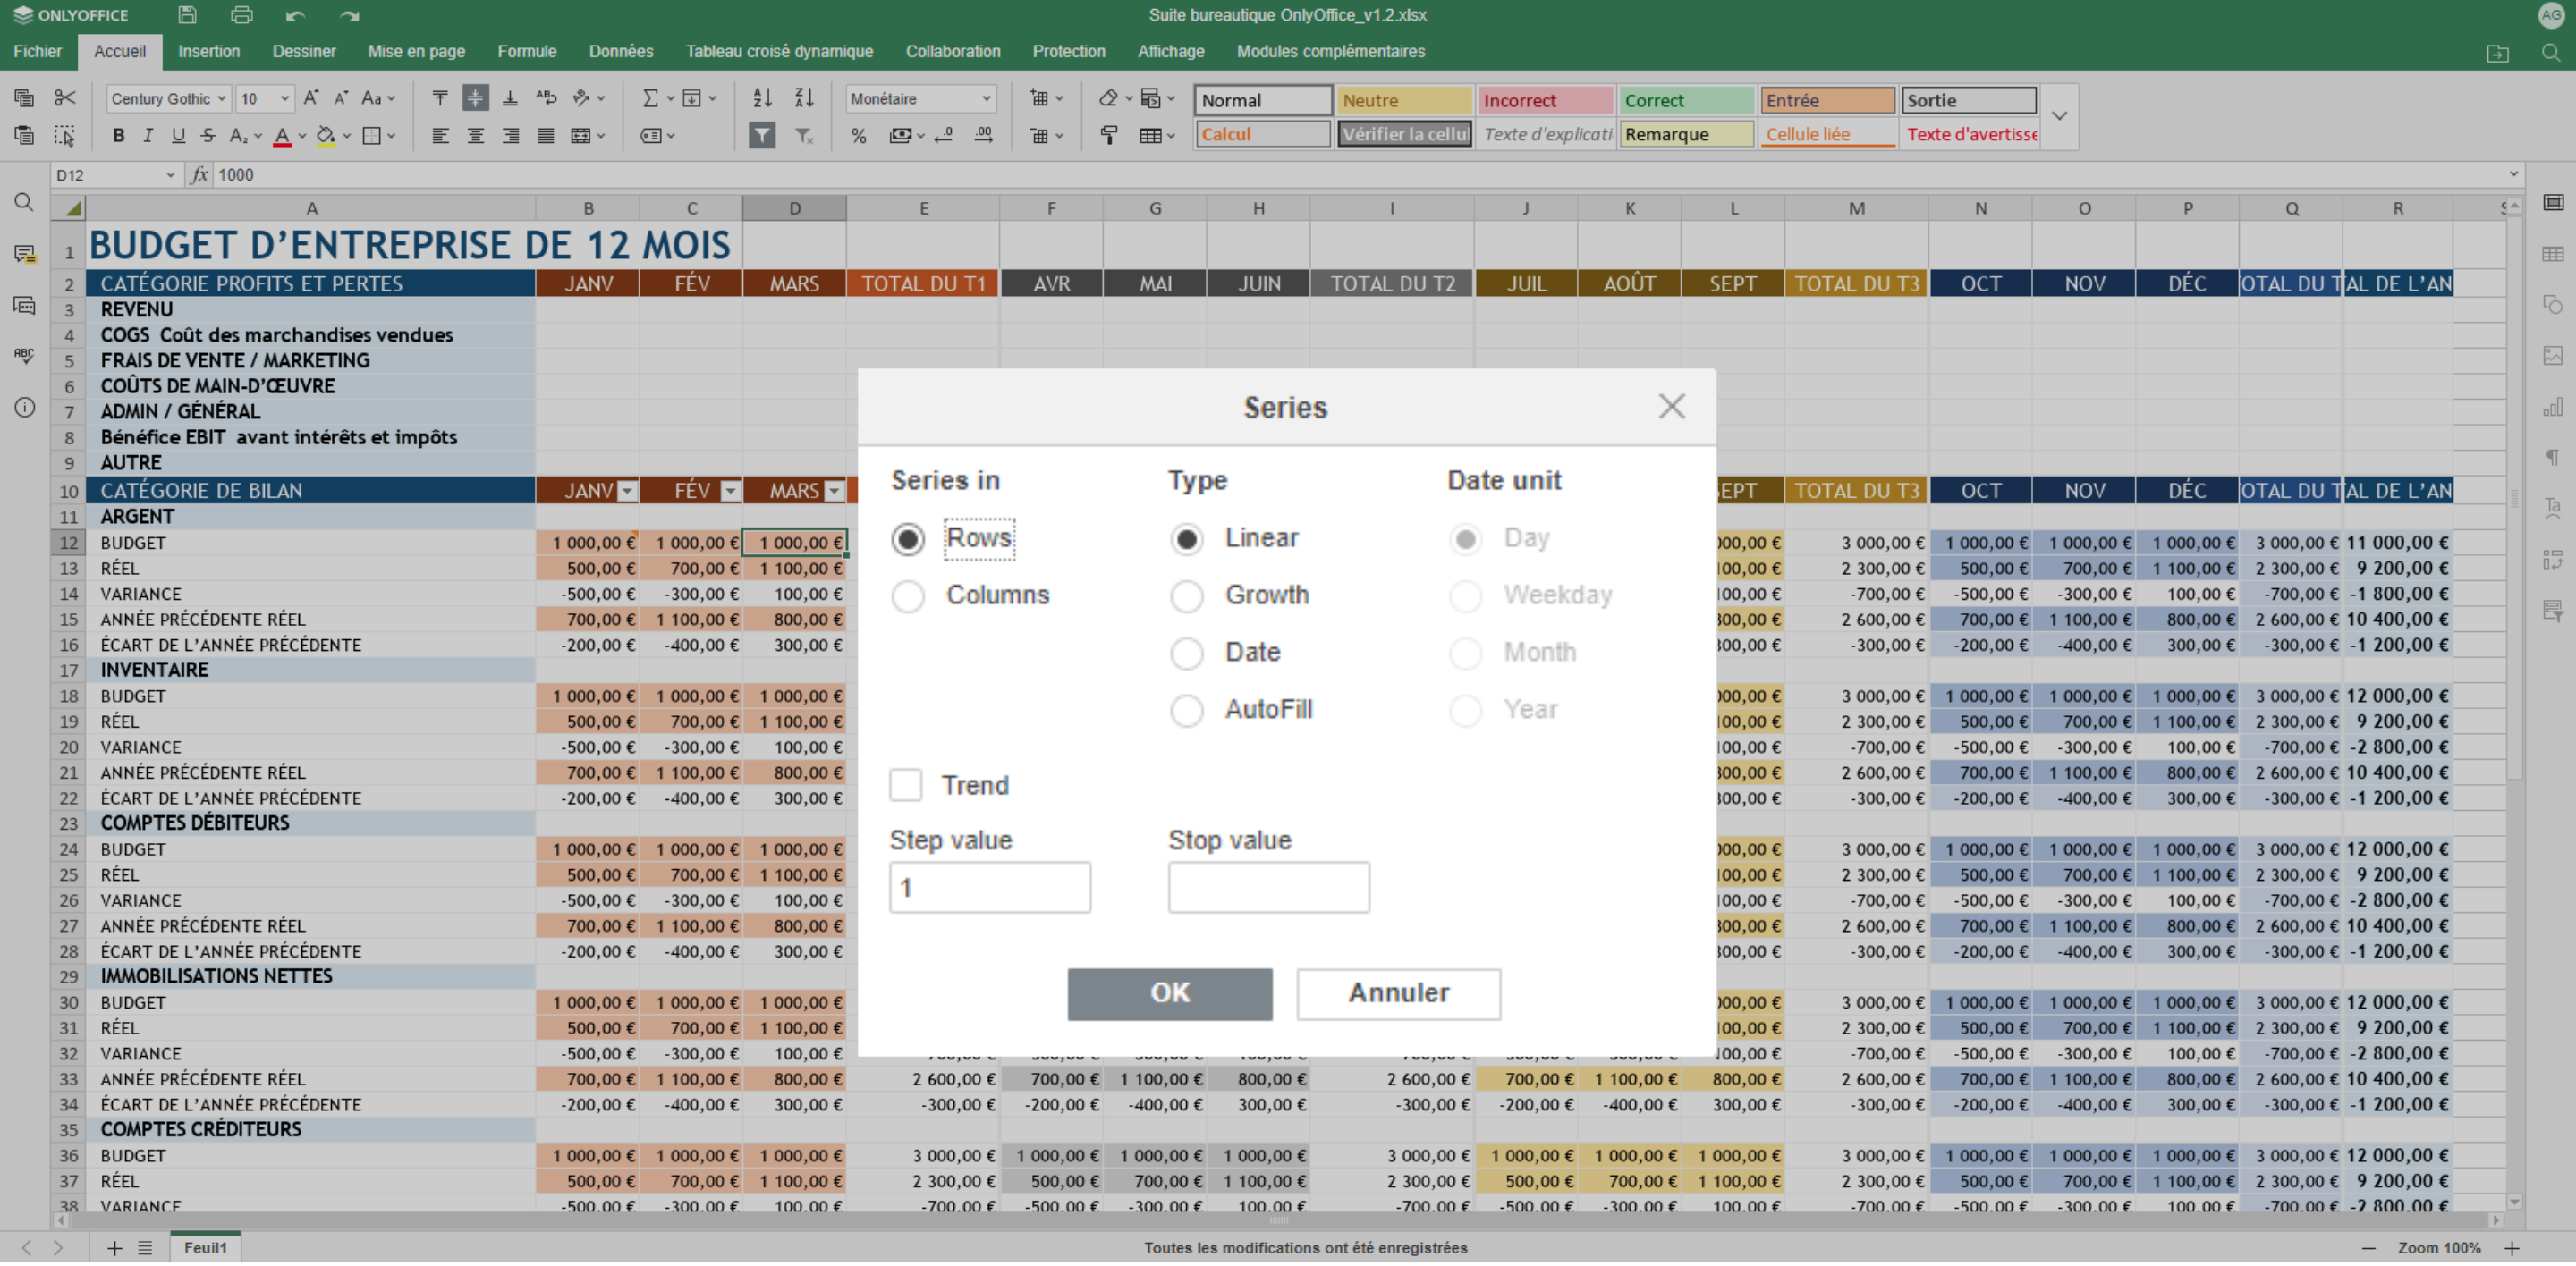Viewport: 2576px width, 1266px height.
Task: Open image settings in the right sidebar
Action: coord(2554,356)
